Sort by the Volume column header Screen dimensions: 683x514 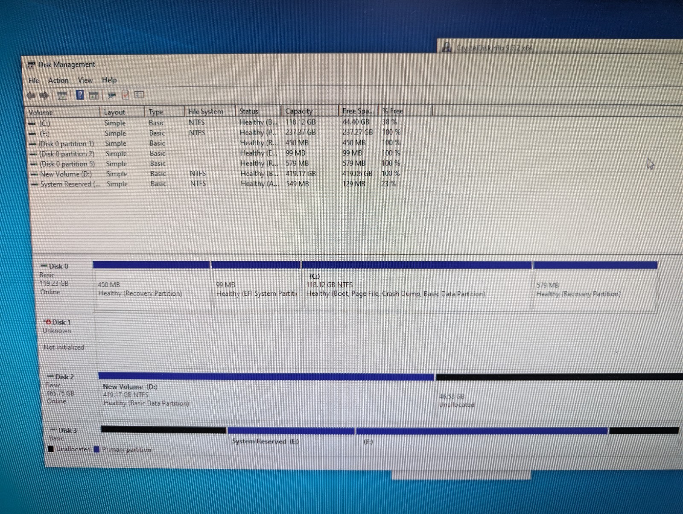pos(63,112)
